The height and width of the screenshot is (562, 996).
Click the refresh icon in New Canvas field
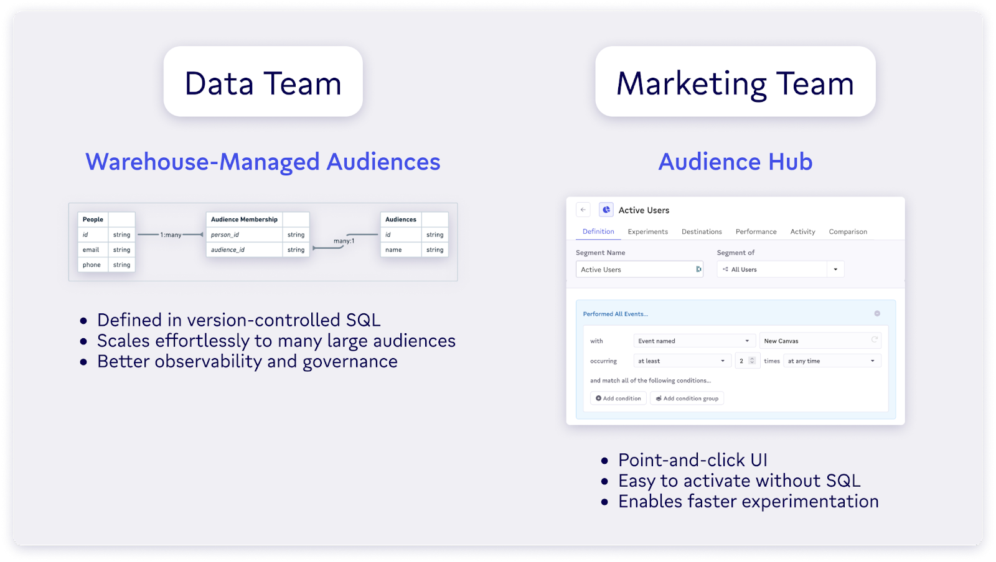(x=874, y=339)
